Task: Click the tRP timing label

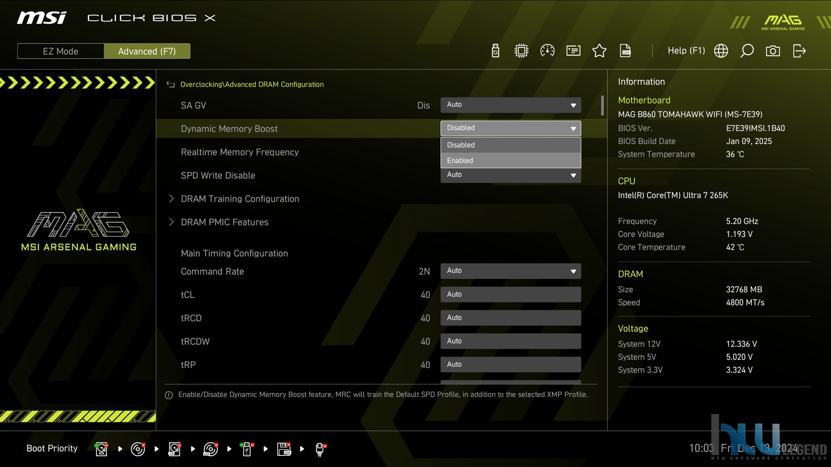Action: point(188,365)
